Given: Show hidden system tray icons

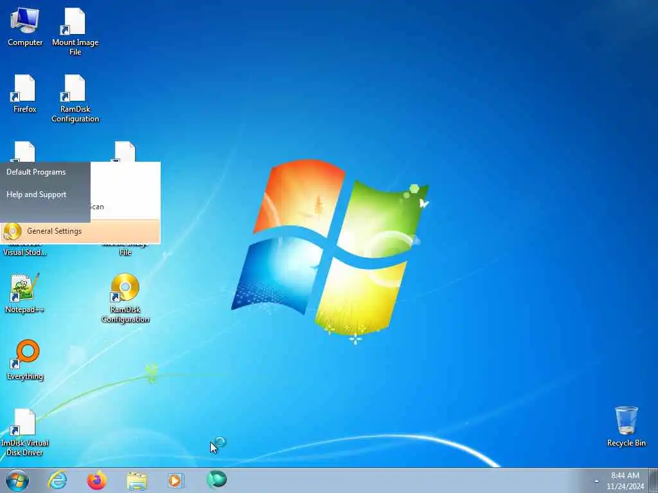Looking at the screenshot, I should pos(596,481).
